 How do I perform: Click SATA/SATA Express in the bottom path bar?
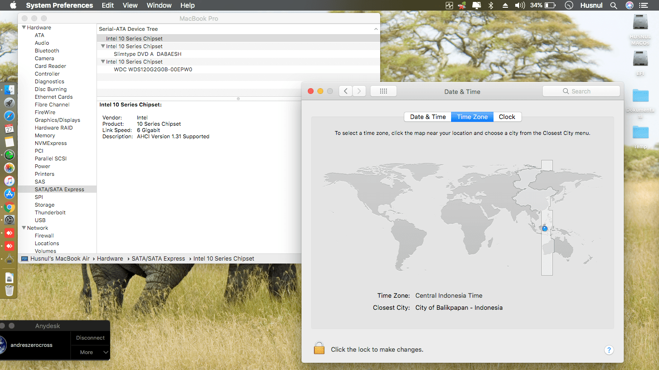tap(158, 259)
